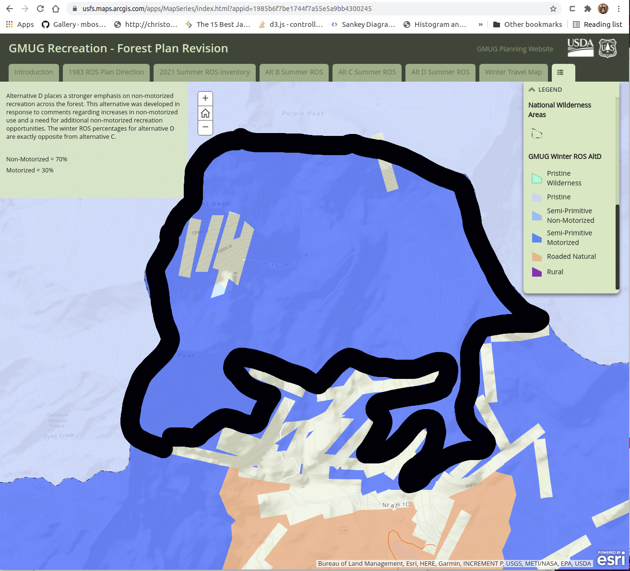The image size is (630, 571).
Task: Reset map to default home extent
Action: 205,113
